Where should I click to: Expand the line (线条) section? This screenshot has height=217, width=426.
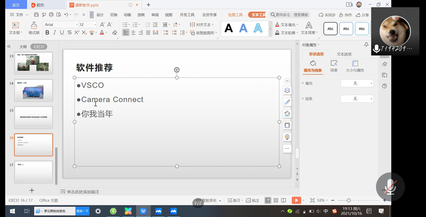click(303, 99)
